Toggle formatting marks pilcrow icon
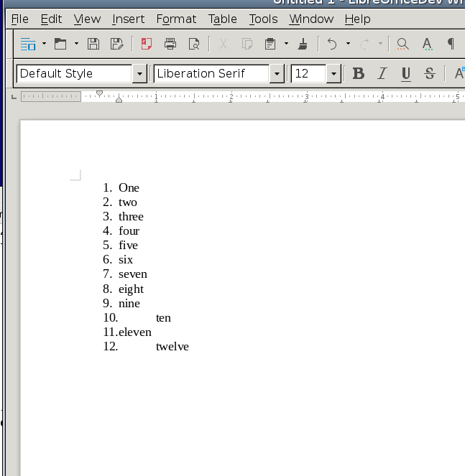 click(451, 44)
